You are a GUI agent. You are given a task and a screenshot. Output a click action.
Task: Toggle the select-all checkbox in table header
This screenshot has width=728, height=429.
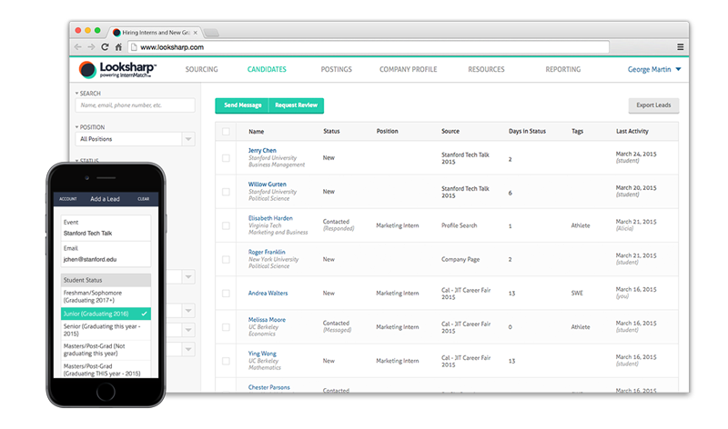pos(226,131)
